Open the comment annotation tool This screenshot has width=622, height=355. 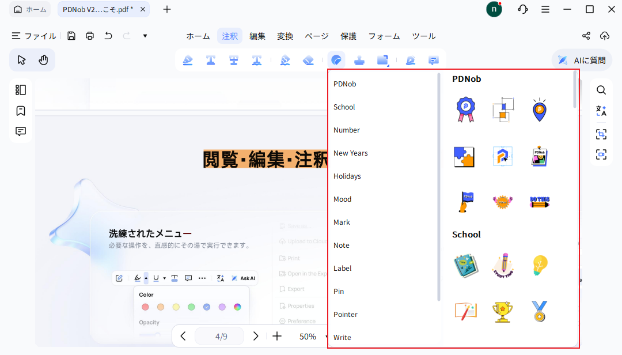[433, 59]
